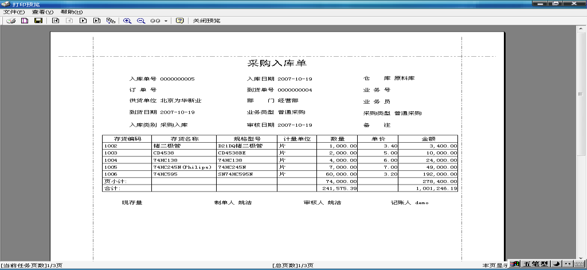Zoom out with the magnifier minus icon
The image size is (587, 270).
click(x=141, y=21)
